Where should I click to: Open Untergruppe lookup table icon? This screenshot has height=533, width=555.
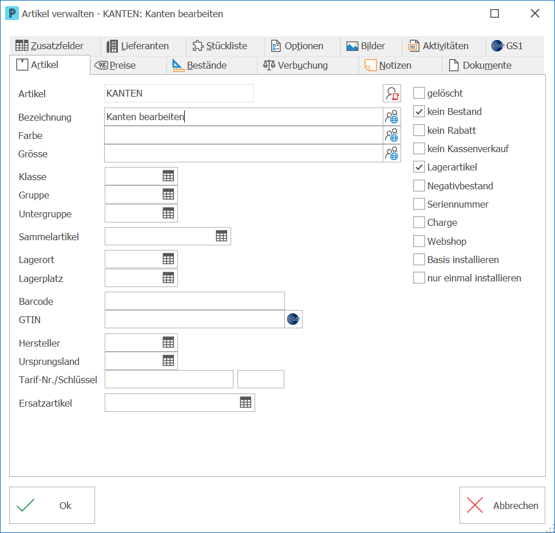tap(168, 213)
